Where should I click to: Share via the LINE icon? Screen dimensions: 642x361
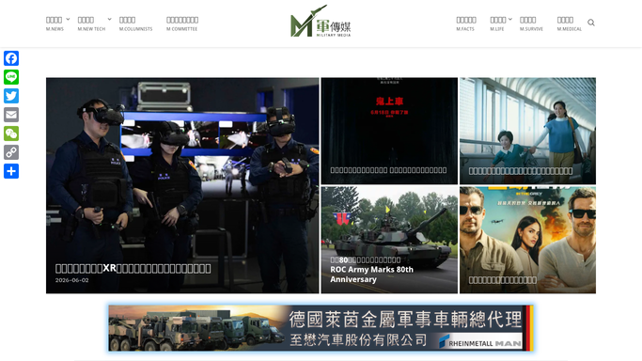[x=11, y=77]
